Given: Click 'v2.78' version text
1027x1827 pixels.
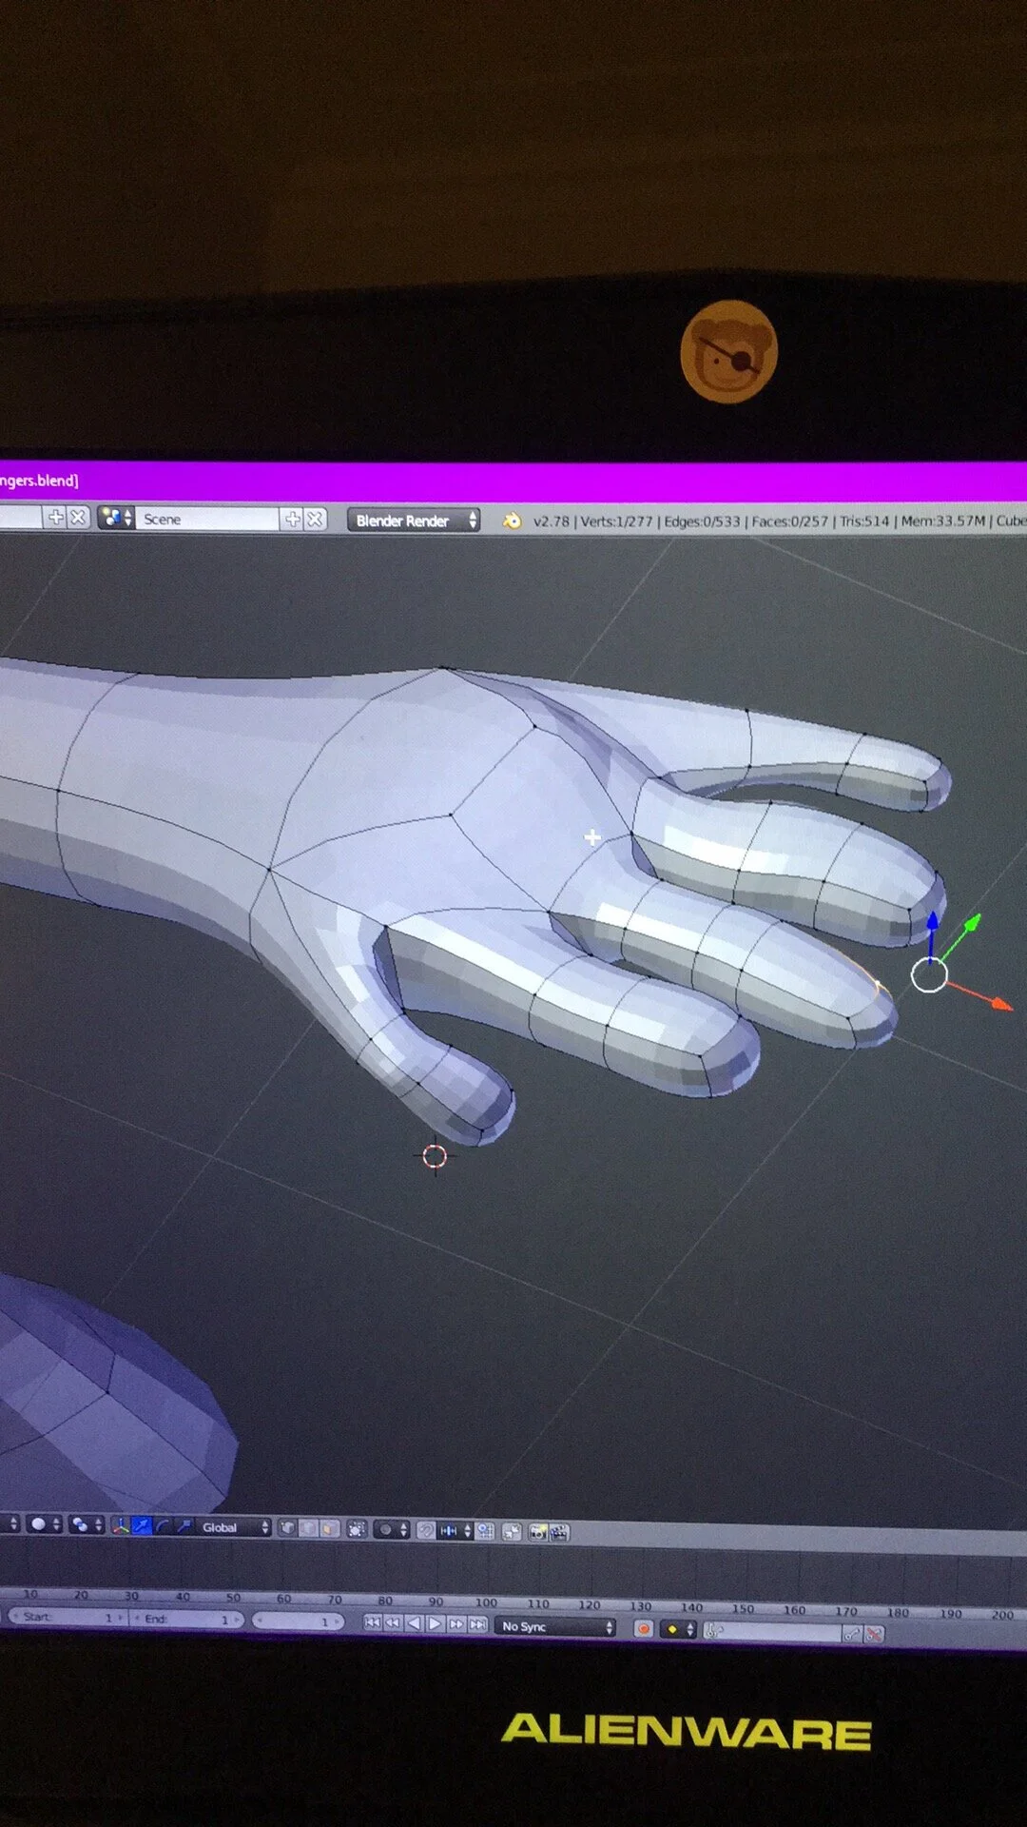Looking at the screenshot, I should pyautogui.click(x=552, y=521).
